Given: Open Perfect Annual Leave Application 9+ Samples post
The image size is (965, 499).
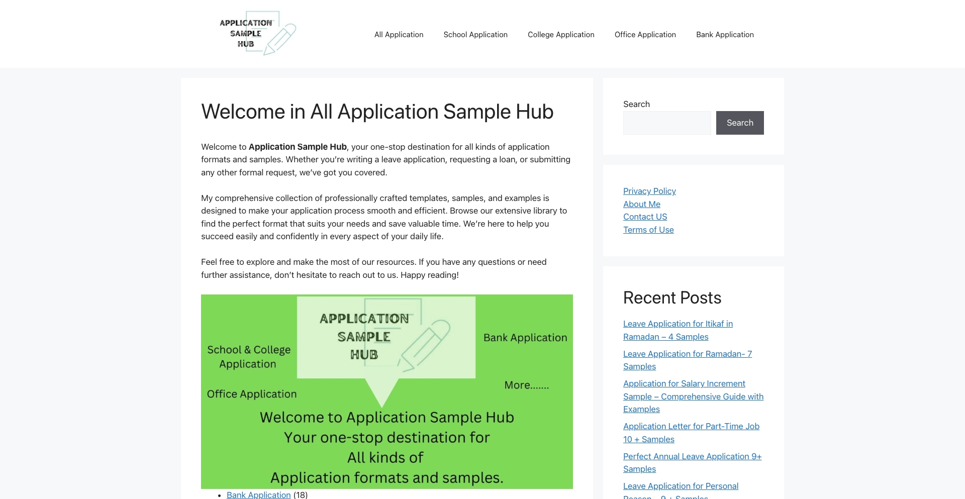Looking at the screenshot, I should click(x=692, y=462).
